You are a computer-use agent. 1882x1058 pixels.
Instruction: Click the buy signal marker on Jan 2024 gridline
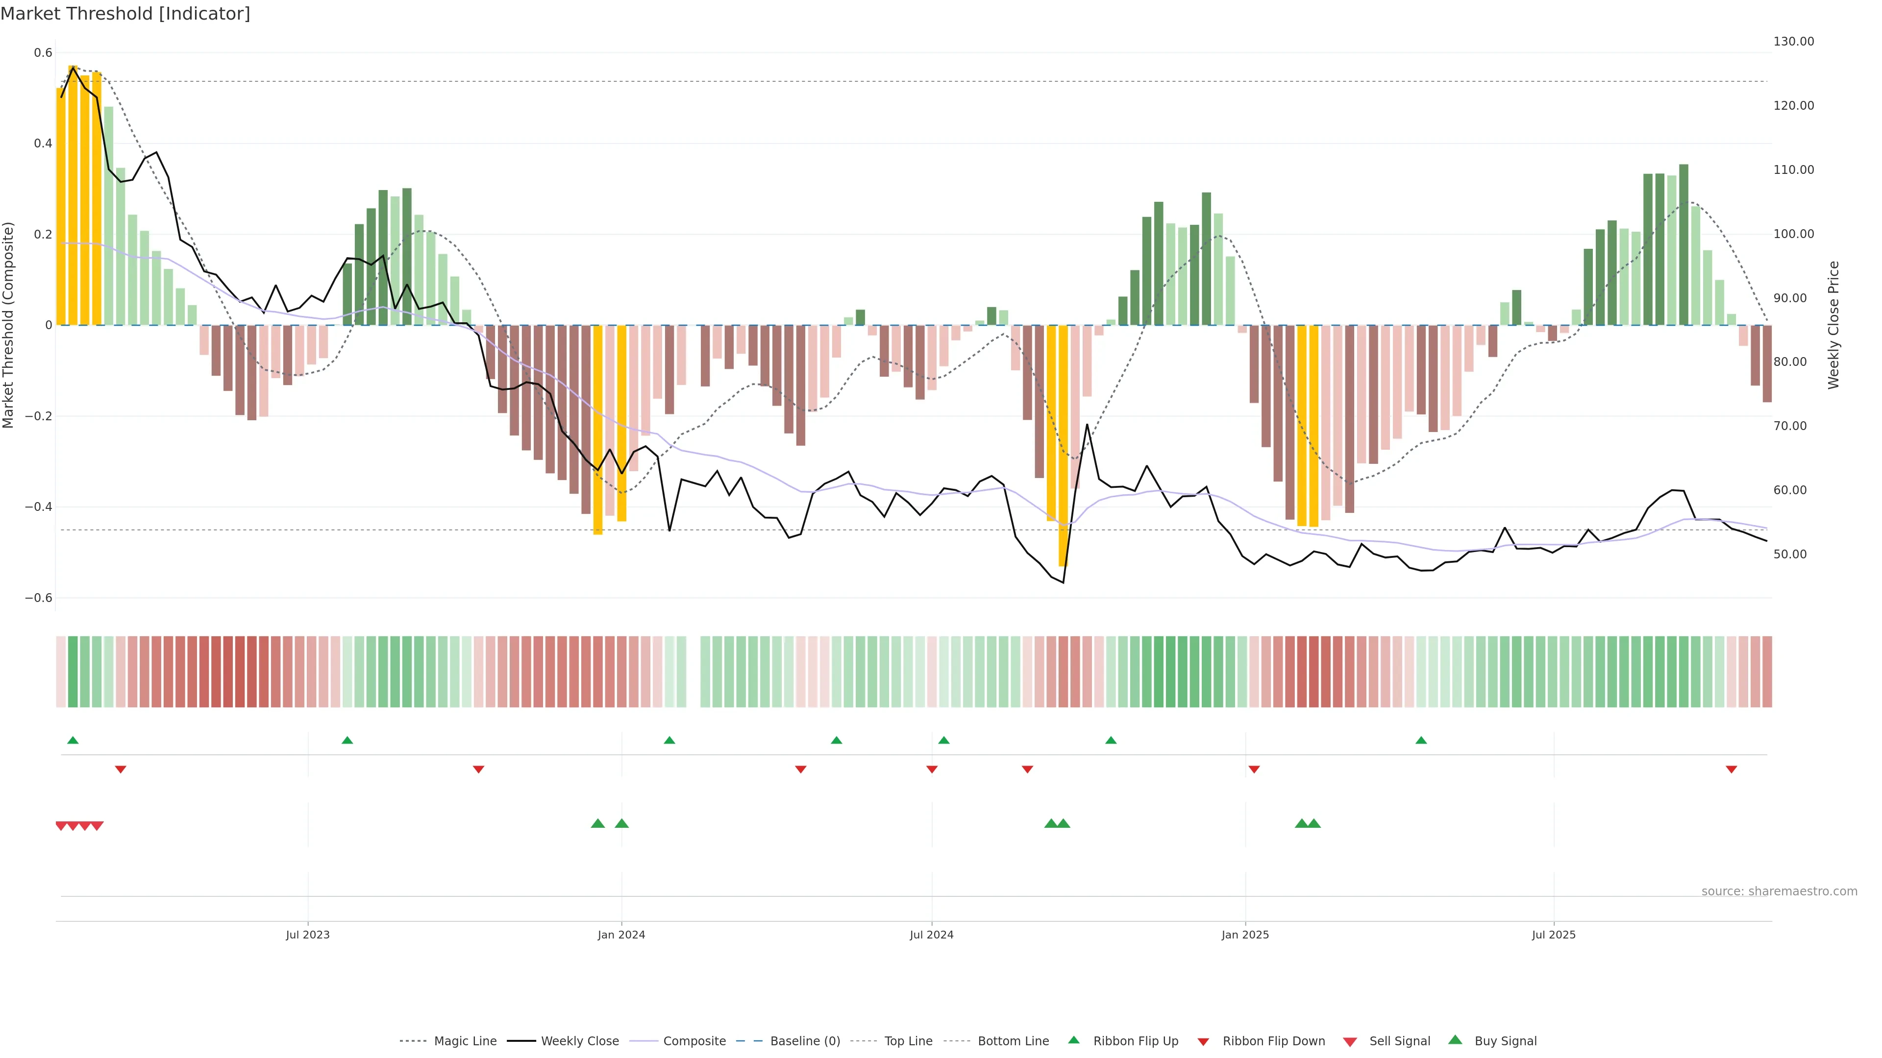622,823
